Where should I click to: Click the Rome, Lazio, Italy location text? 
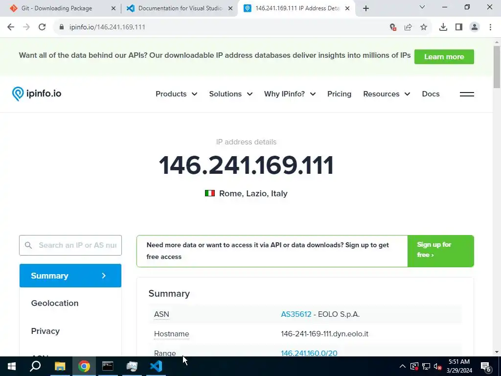click(x=253, y=193)
